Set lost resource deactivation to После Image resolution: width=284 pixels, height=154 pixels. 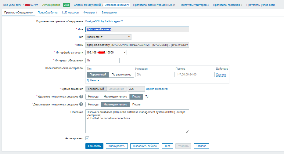tap(136, 105)
